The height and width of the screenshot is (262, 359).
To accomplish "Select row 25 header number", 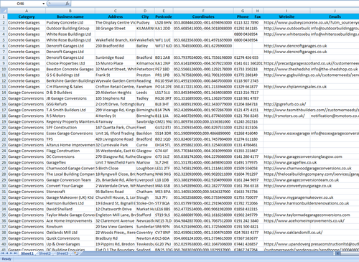I will tap(4, 156).
